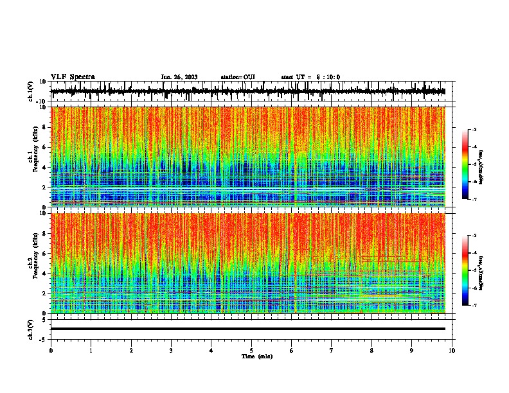
Task: Click the ch.2 spectrogram color scale bar
Action: (465, 270)
